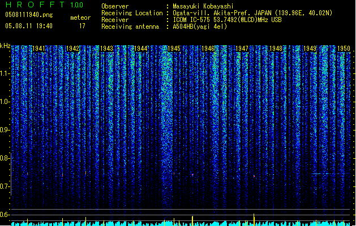
Task: Click the meteor label
Action: pyautogui.click(x=80, y=18)
